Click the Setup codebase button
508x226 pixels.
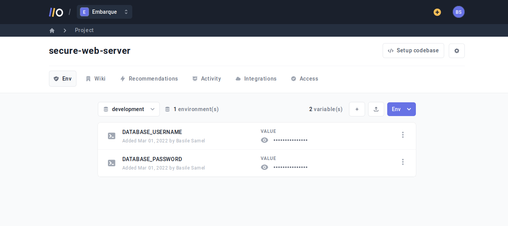pos(413,50)
